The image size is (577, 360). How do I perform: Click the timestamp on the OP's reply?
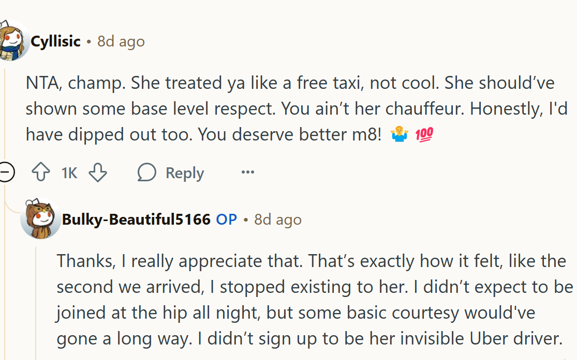[x=277, y=219]
